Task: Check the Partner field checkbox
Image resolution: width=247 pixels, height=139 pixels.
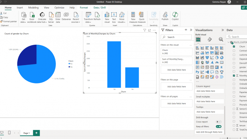Action: coord(234,96)
